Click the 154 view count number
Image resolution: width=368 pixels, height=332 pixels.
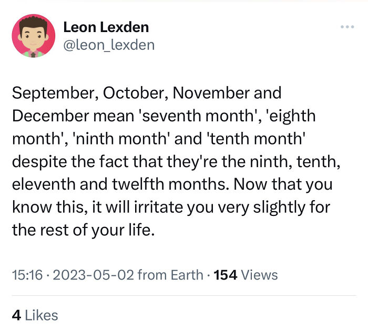coord(226,274)
